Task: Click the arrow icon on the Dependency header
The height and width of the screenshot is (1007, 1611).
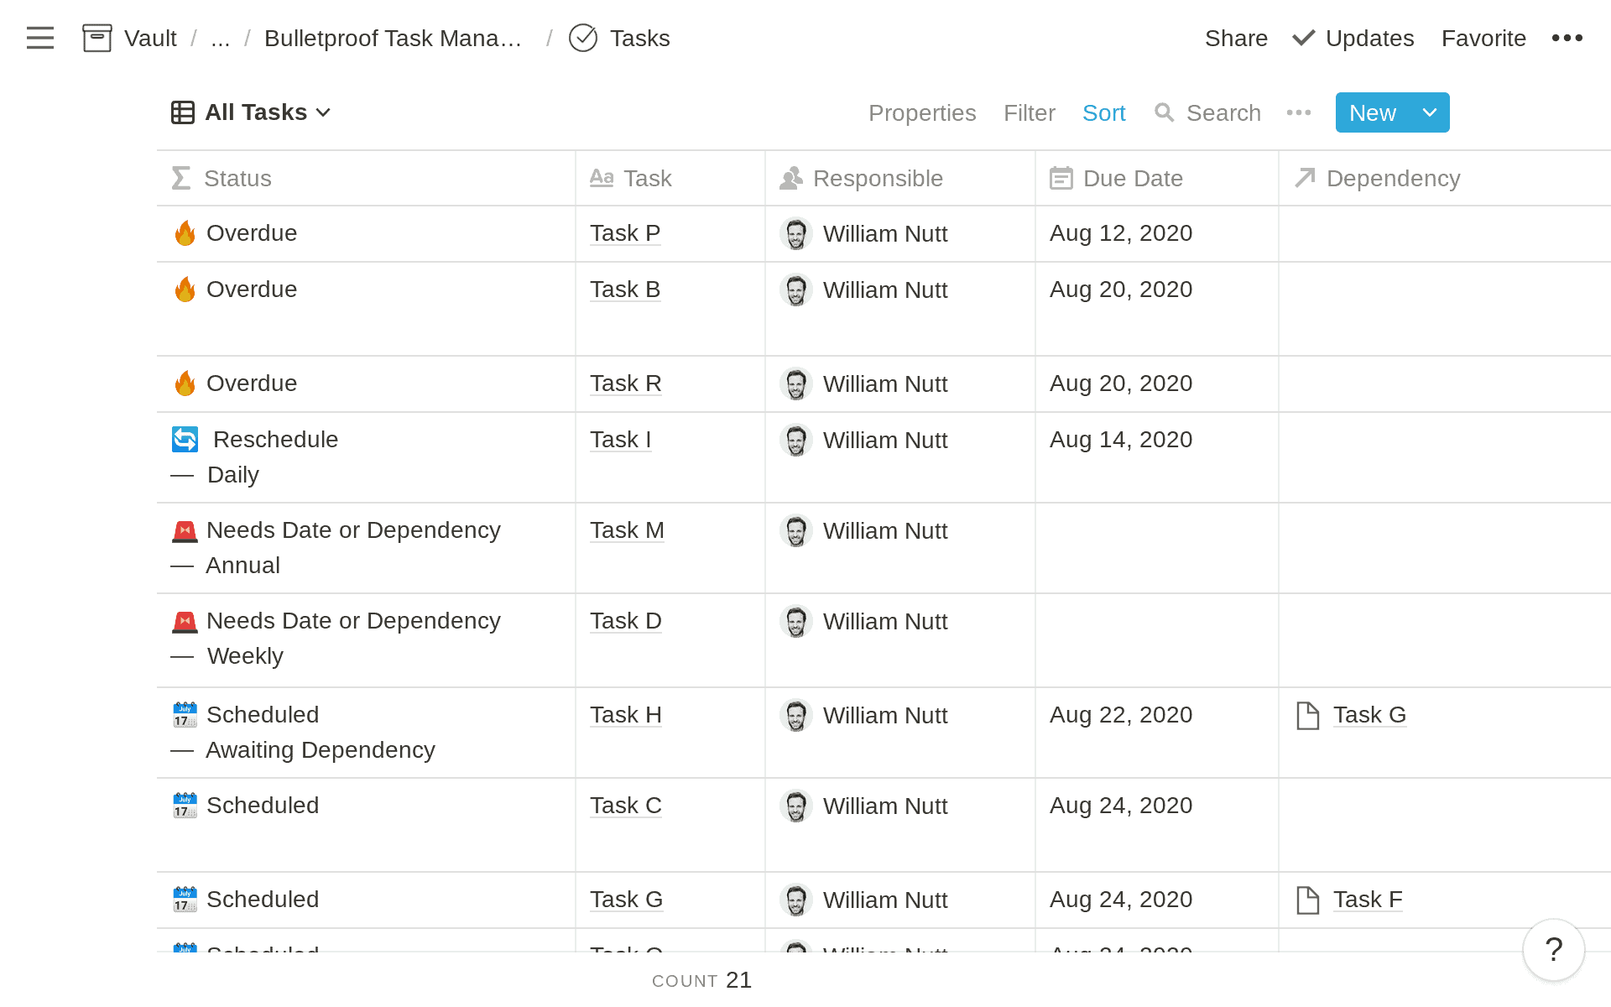Action: tap(1304, 178)
